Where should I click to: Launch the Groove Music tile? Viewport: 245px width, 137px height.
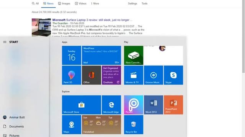coord(154,75)
